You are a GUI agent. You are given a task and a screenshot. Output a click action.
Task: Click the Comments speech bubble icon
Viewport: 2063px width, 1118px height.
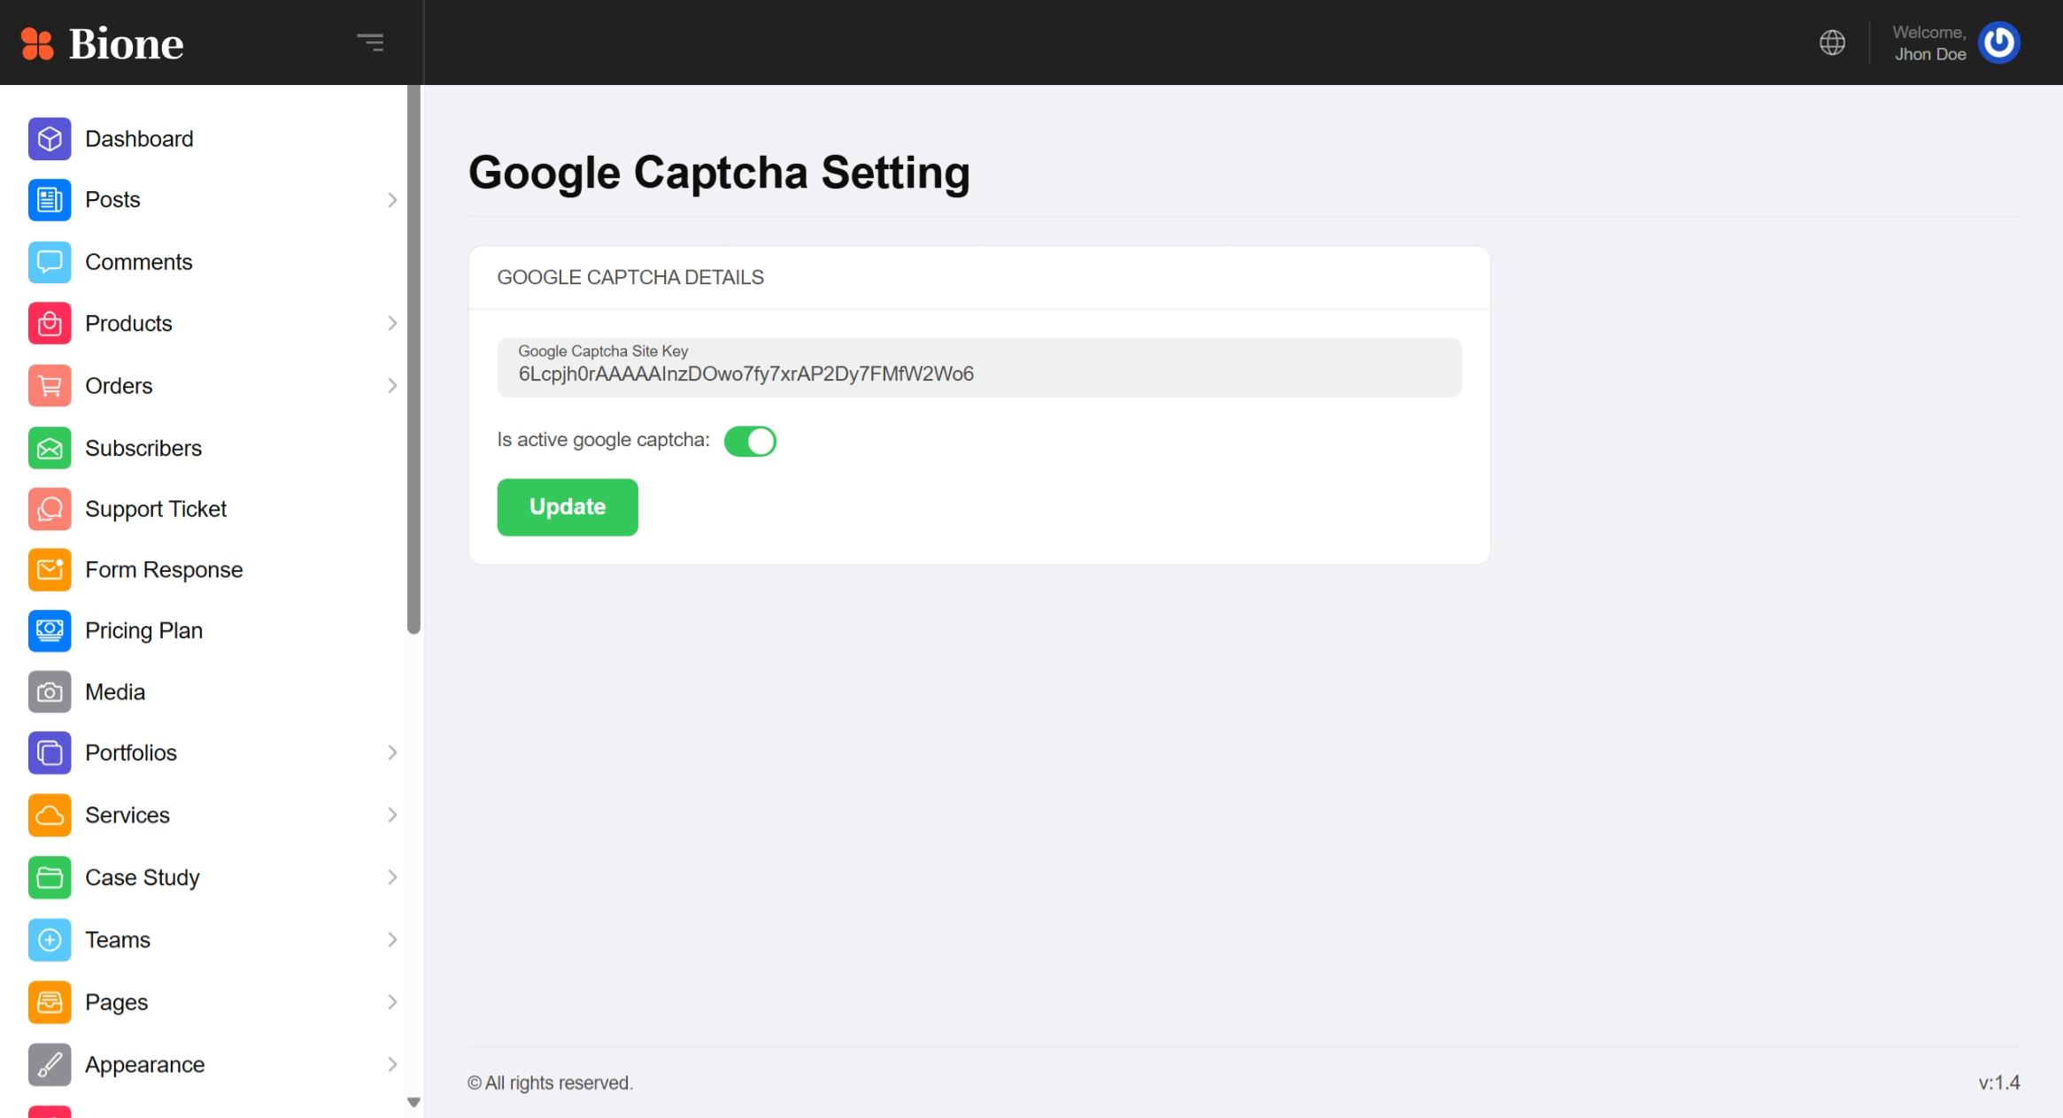pyautogui.click(x=50, y=262)
